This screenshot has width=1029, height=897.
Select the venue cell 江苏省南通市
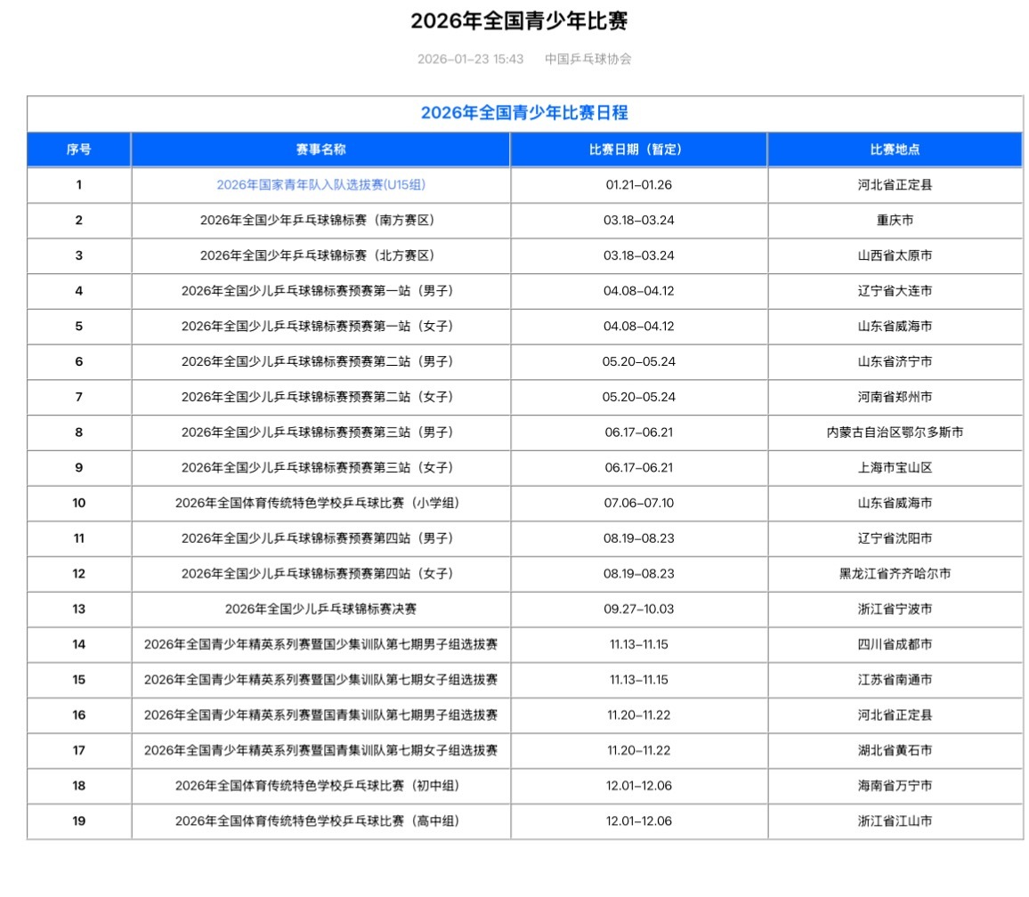pyautogui.click(x=895, y=681)
